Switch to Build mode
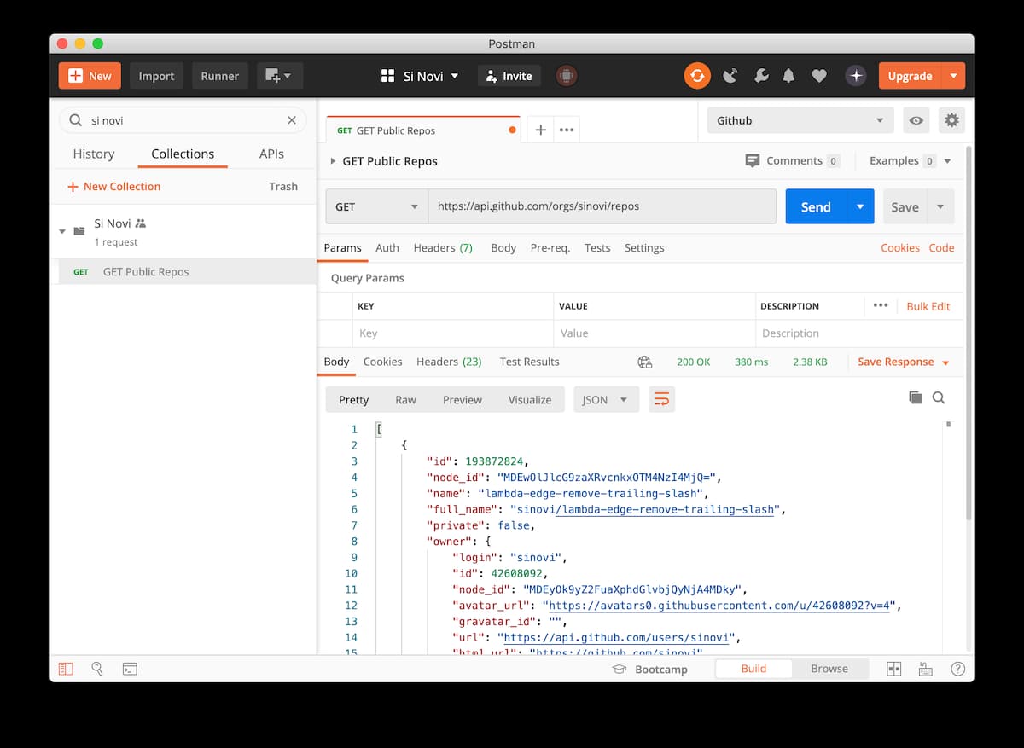1024x748 pixels. 753,669
